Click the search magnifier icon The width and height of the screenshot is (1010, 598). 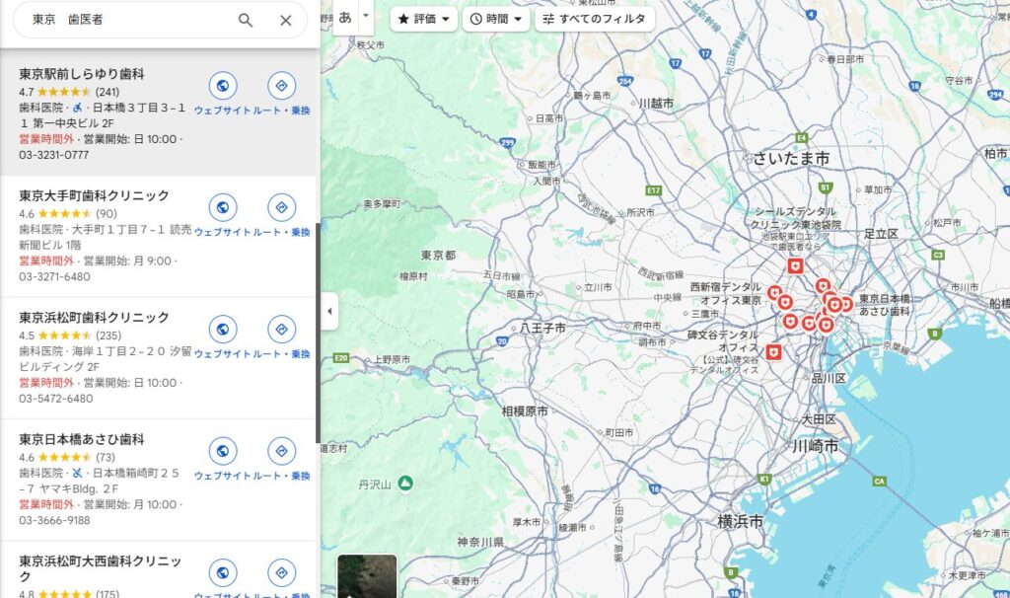click(246, 20)
